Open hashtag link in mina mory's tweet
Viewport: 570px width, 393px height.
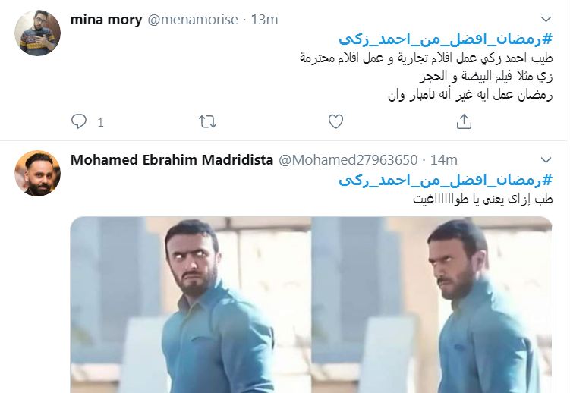(446, 39)
